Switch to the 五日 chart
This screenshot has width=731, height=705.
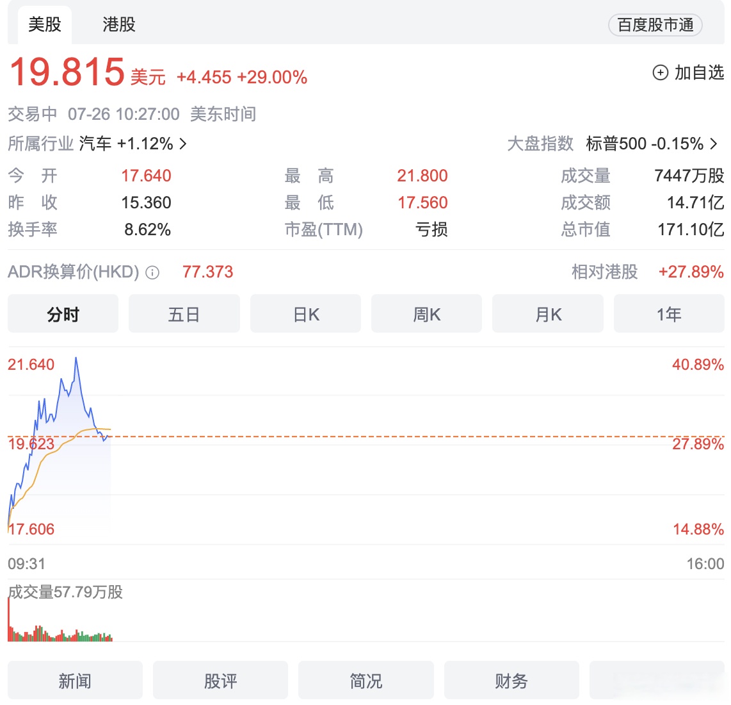pos(184,313)
